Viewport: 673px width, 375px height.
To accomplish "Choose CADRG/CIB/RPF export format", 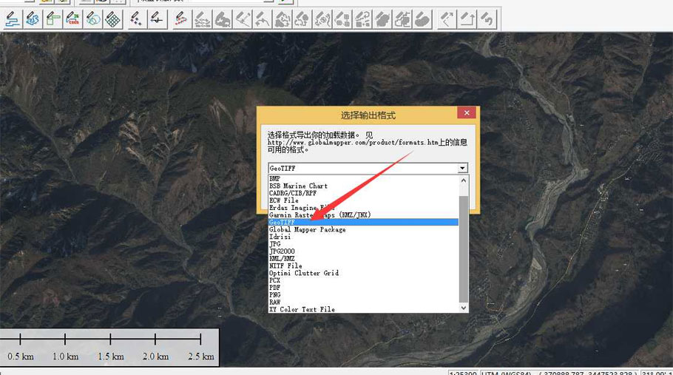I will [x=363, y=193].
